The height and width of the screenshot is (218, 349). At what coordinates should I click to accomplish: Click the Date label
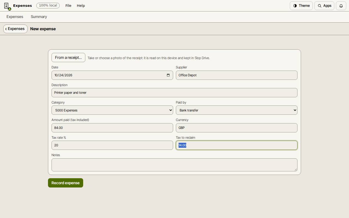pyautogui.click(x=55, y=67)
